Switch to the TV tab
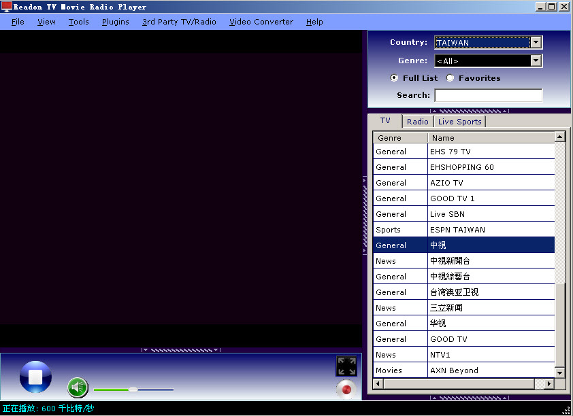 coord(385,121)
